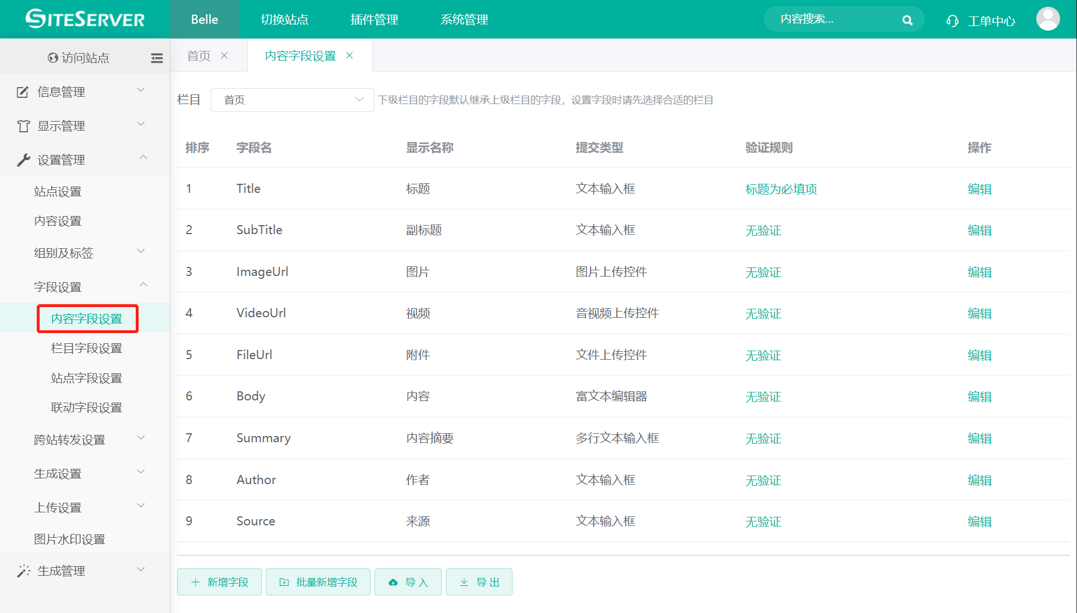Click the icon next to 显示管理
Screen dimensions: 1077x613
(x=23, y=125)
